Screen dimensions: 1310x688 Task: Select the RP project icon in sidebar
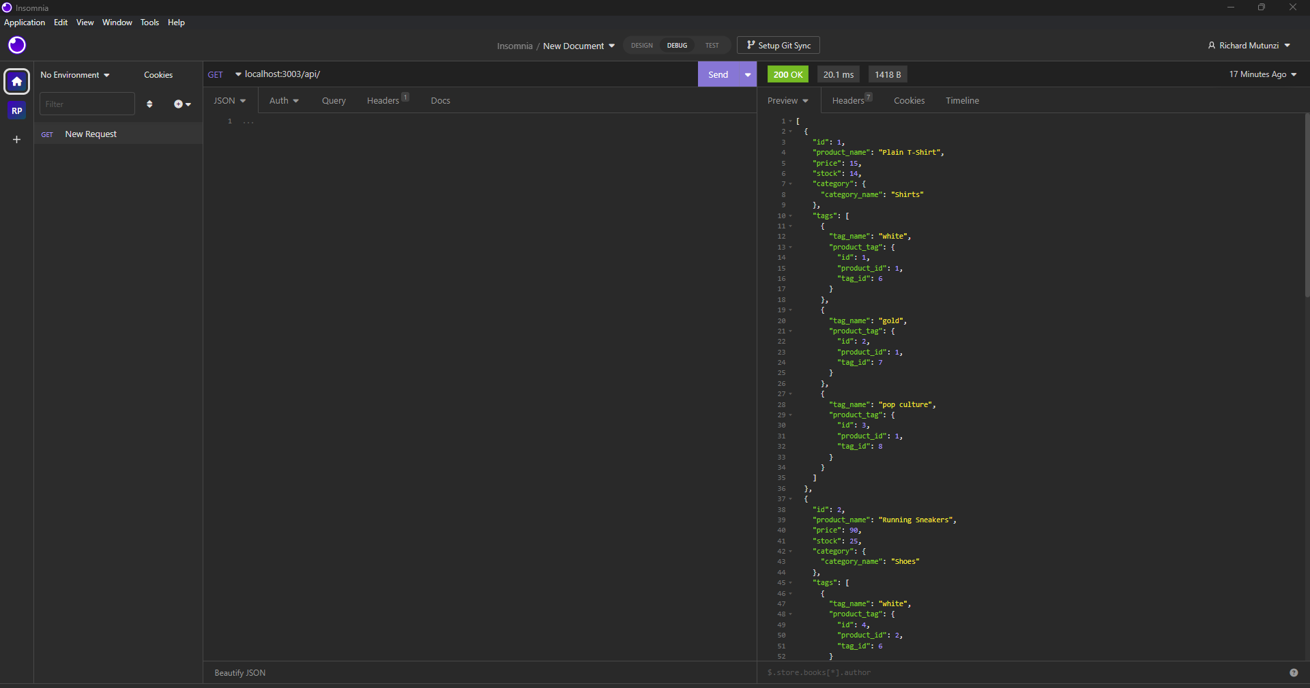pyautogui.click(x=16, y=110)
